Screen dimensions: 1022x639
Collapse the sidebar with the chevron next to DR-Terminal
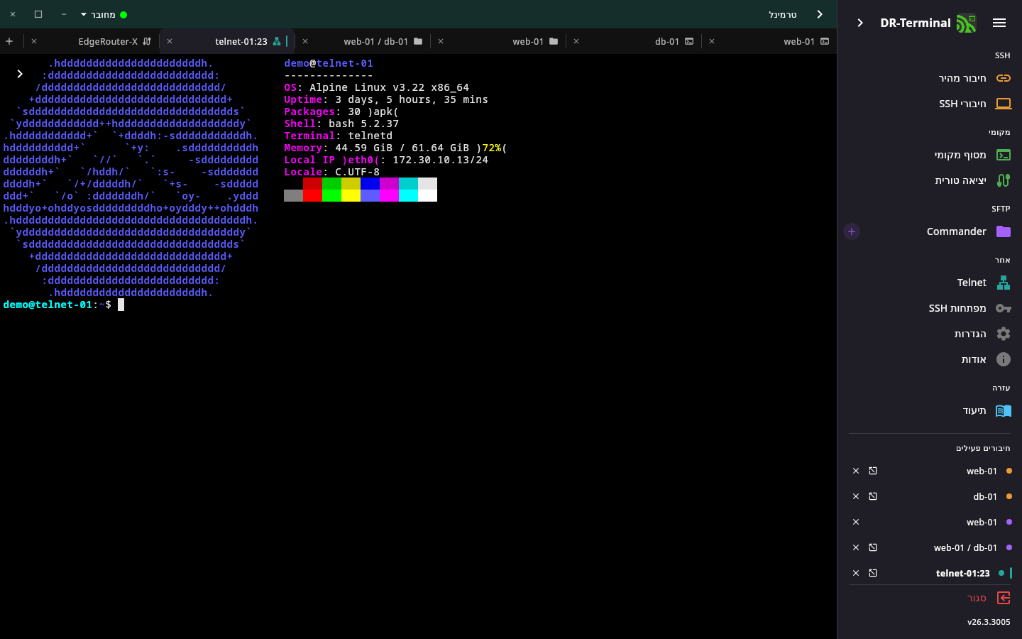860,23
